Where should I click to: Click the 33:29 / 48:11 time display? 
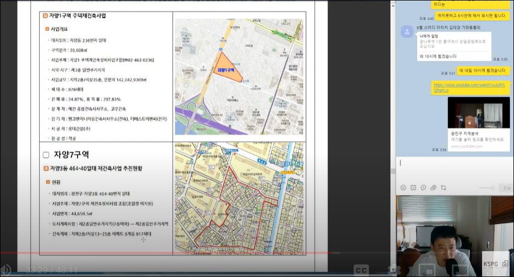click(52, 270)
